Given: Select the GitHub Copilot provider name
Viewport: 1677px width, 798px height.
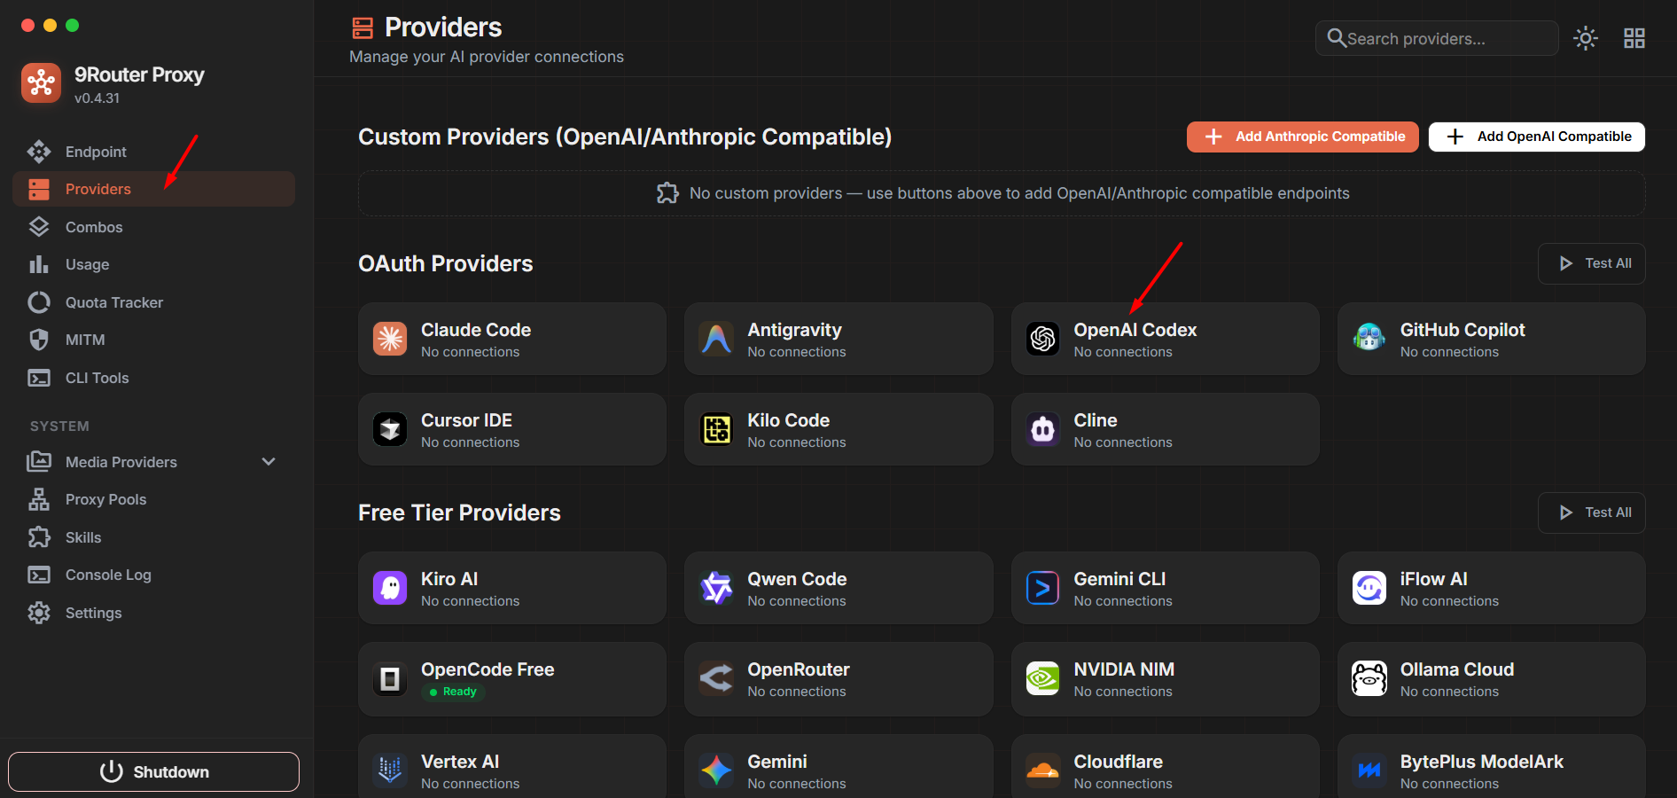Looking at the screenshot, I should click(1462, 330).
